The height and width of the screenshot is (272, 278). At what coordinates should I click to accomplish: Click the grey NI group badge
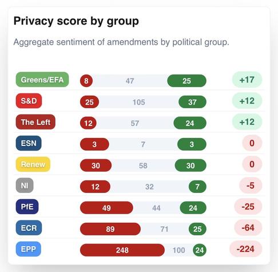tap(25, 186)
